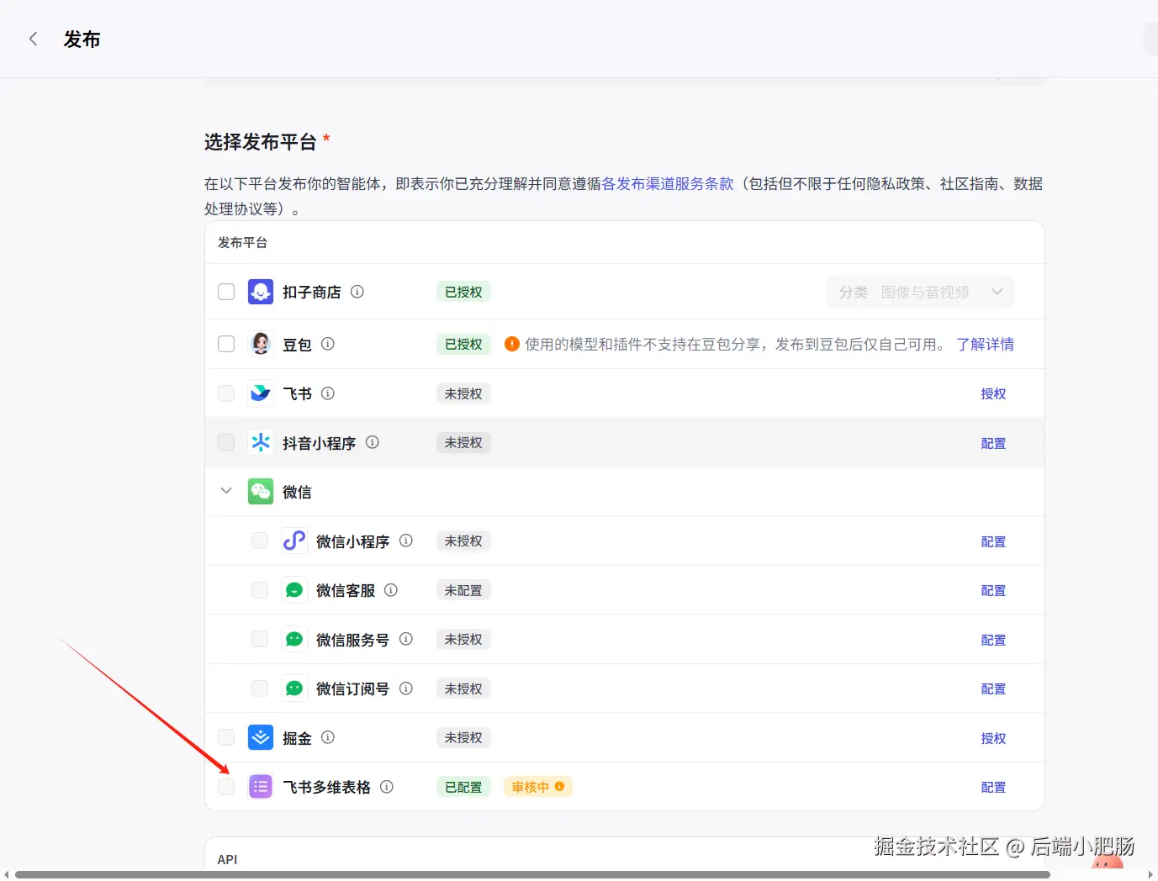Click the 微信服务号 icon
This screenshot has height=881, width=1158.
pos(294,639)
